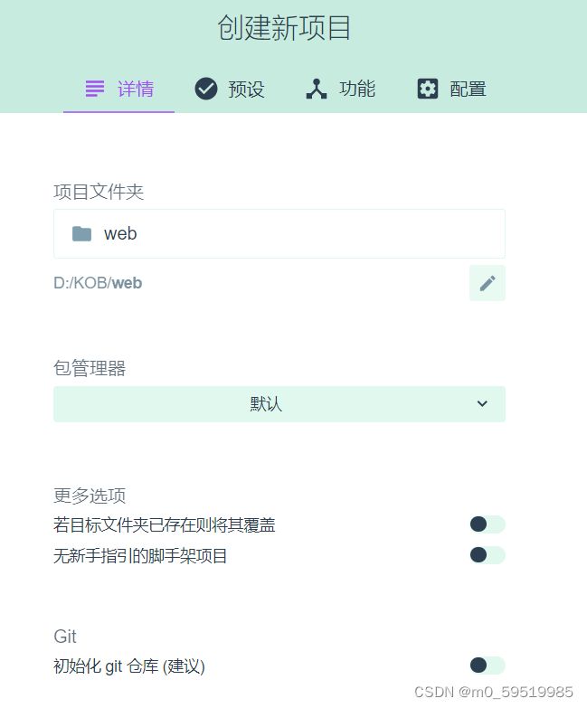Image resolution: width=587 pixels, height=708 pixels.
Task: Click the 若目标文件夹已存在则将其覆盖 label
Action: 165,524
